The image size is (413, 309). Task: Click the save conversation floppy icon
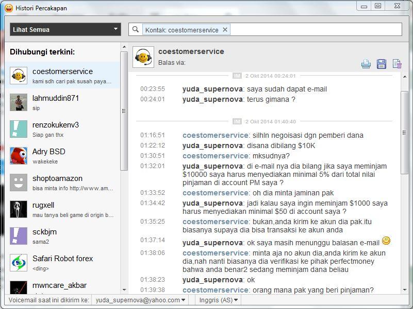[x=382, y=64]
